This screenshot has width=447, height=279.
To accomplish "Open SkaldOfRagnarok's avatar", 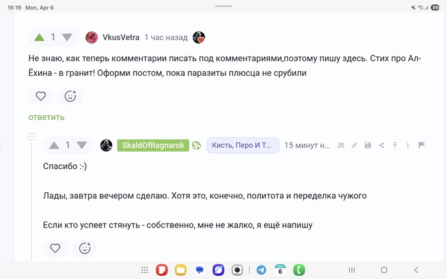I will (106, 145).
